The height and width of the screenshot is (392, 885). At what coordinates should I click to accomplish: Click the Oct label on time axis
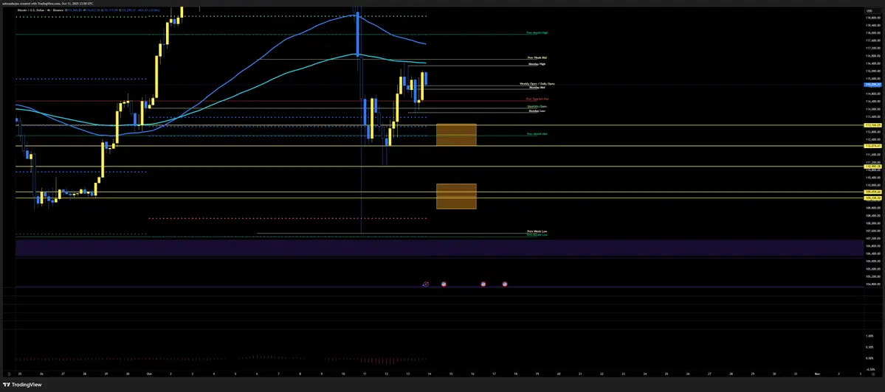tap(149, 374)
